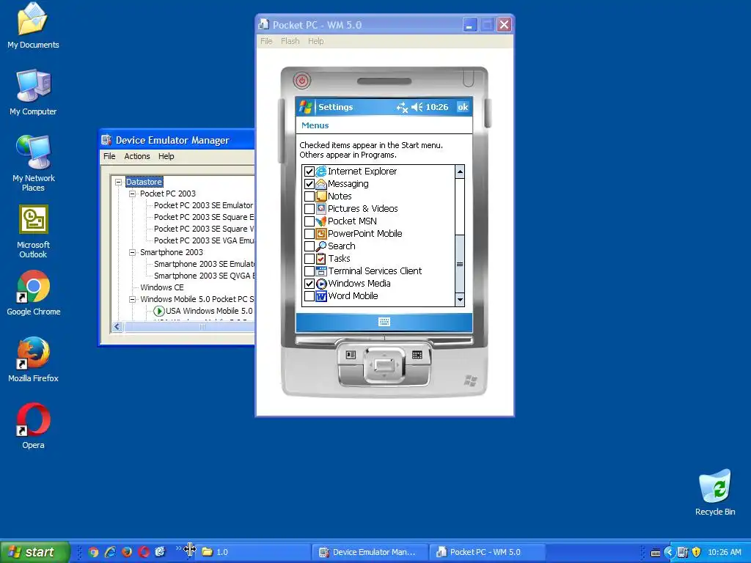Open Actions menu in Device Emulator Manager
This screenshot has height=563, width=751.
pos(137,156)
